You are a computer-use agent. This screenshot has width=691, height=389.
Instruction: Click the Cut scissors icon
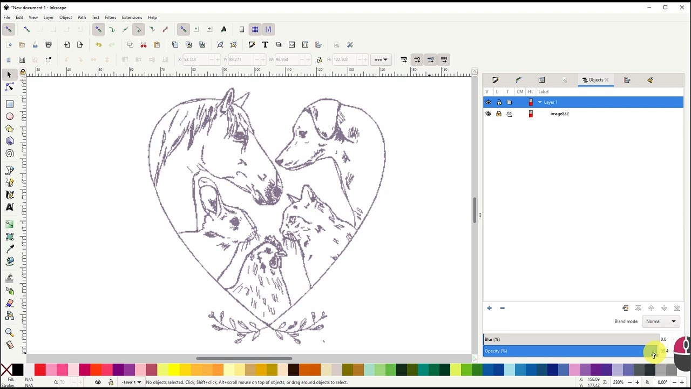pyautogui.click(x=144, y=45)
